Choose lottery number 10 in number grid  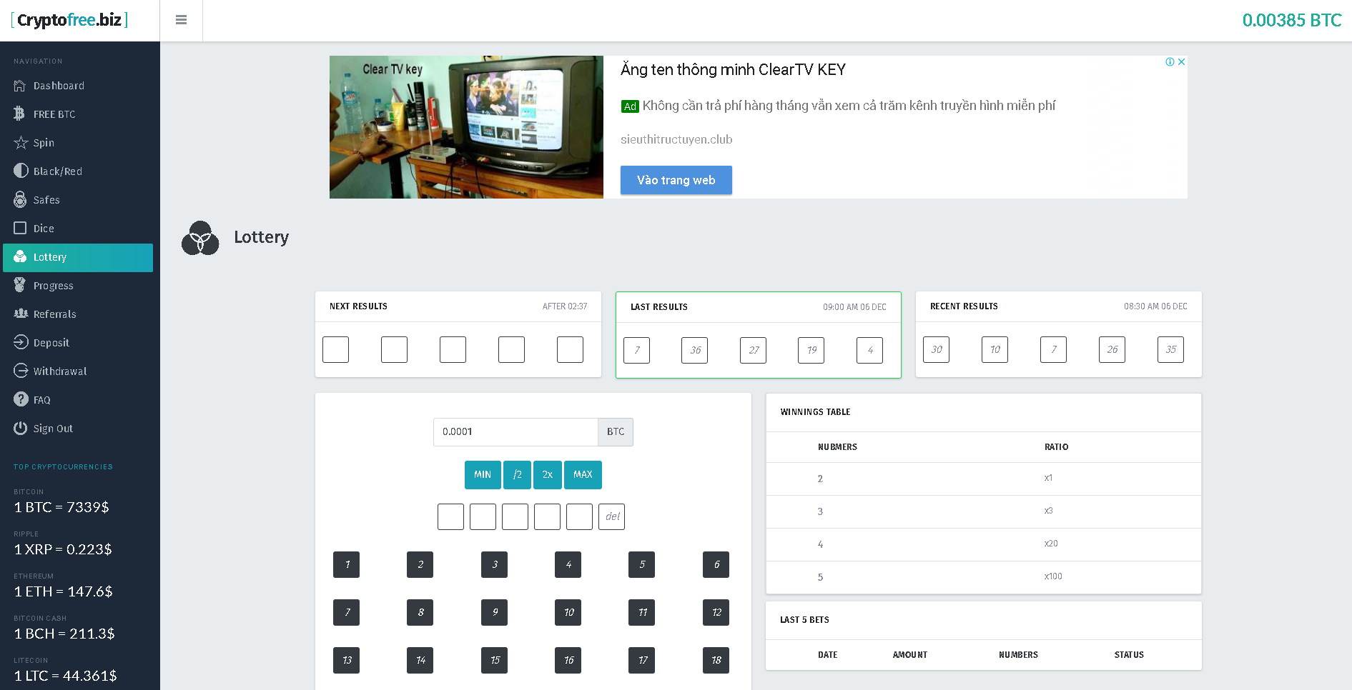tap(568, 612)
